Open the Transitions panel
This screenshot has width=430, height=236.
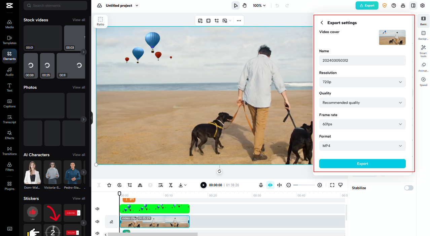pos(9,151)
